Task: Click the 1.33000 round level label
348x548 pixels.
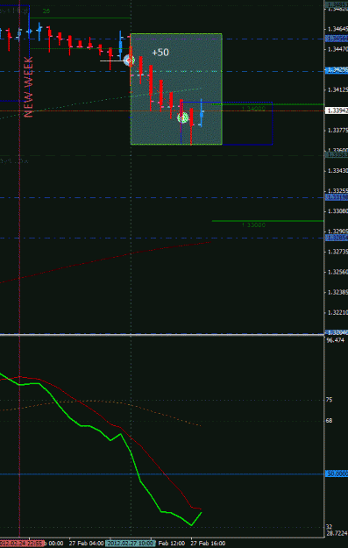Action: (253, 225)
